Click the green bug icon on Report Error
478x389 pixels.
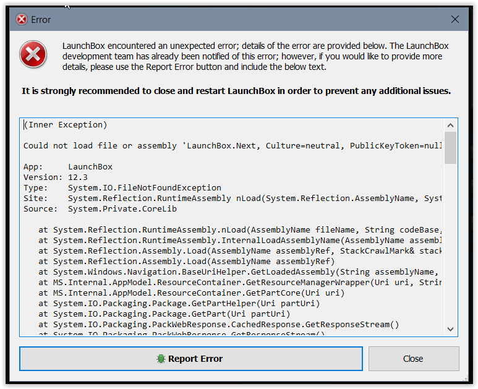[161, 359]
